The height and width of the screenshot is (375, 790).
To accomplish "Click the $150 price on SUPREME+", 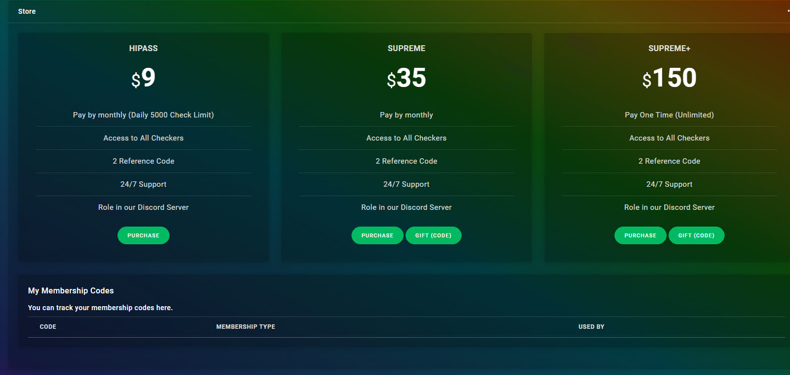I will point(670,78).
